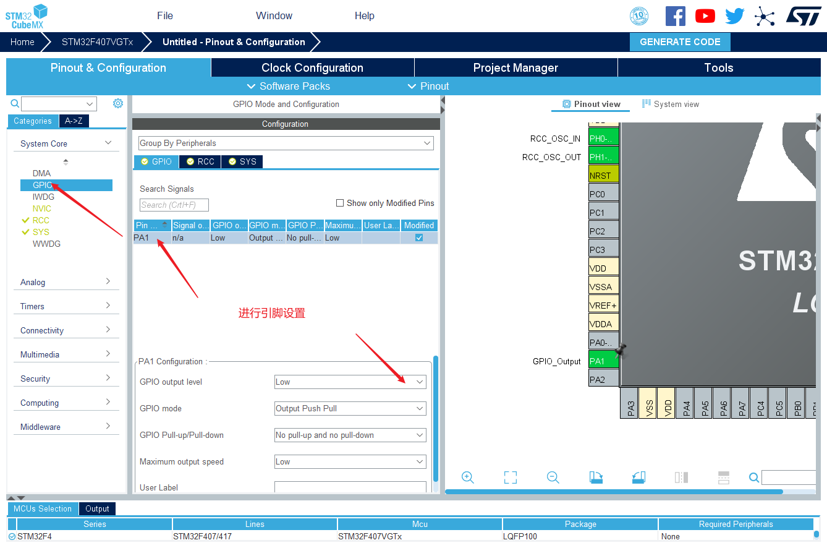Click GENERATE CODE button
This screenshot has width=827, height=548.
[680, 42]
